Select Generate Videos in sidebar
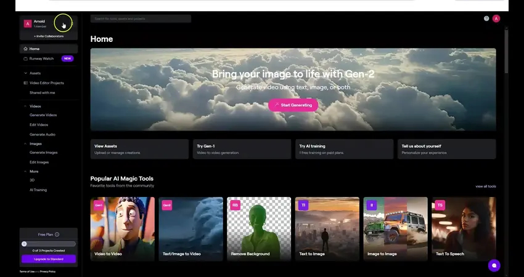 [x=43, y=115]
